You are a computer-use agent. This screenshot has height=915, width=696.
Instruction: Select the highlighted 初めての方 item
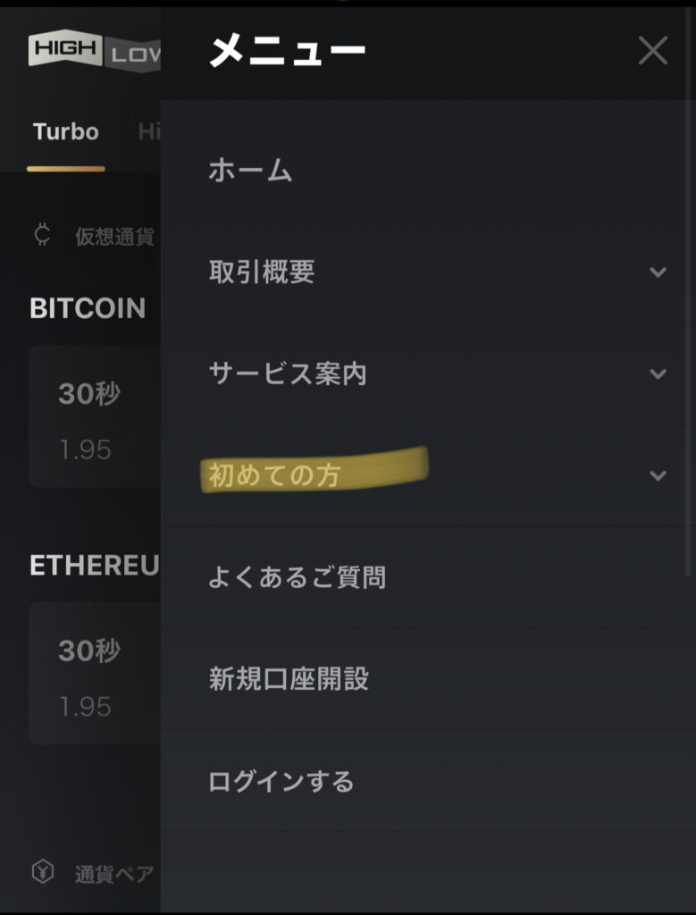275,475
